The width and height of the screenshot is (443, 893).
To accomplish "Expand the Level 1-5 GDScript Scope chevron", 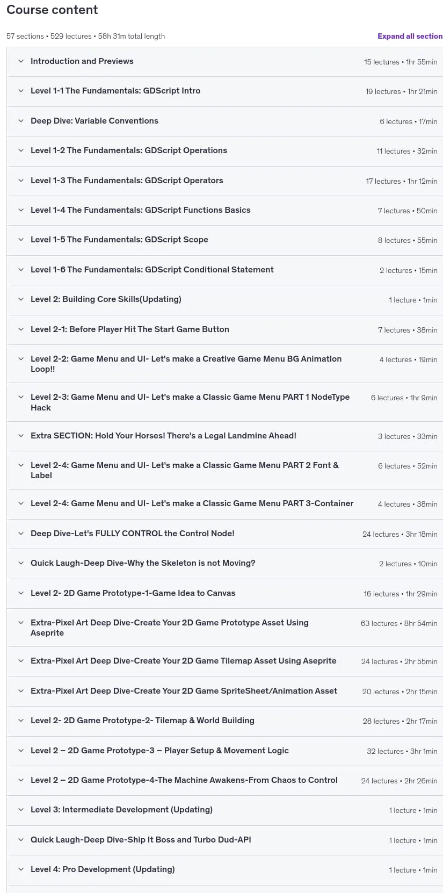I will 21,240.
